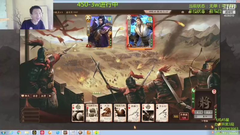Screen dimensions: 240x135
Task: Select the 6 of spades 青釭剑 sword card
Action: pyautogui.click(x=162, y=113)
